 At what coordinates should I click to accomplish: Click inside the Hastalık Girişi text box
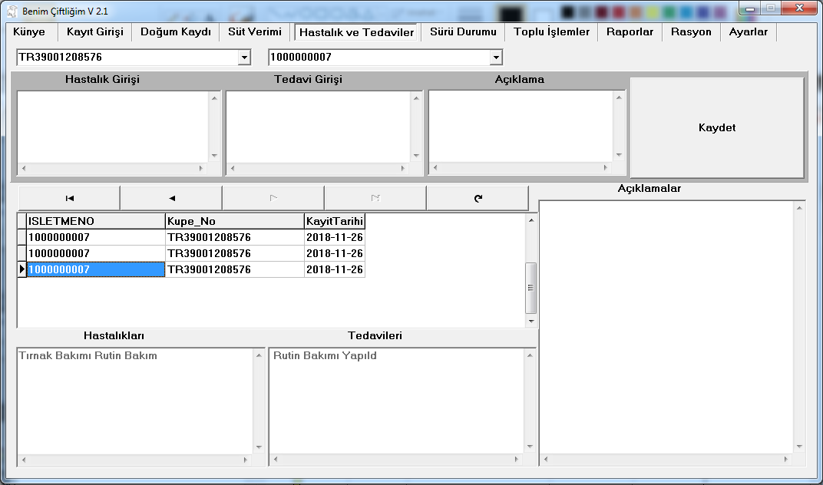pos(113,127)
